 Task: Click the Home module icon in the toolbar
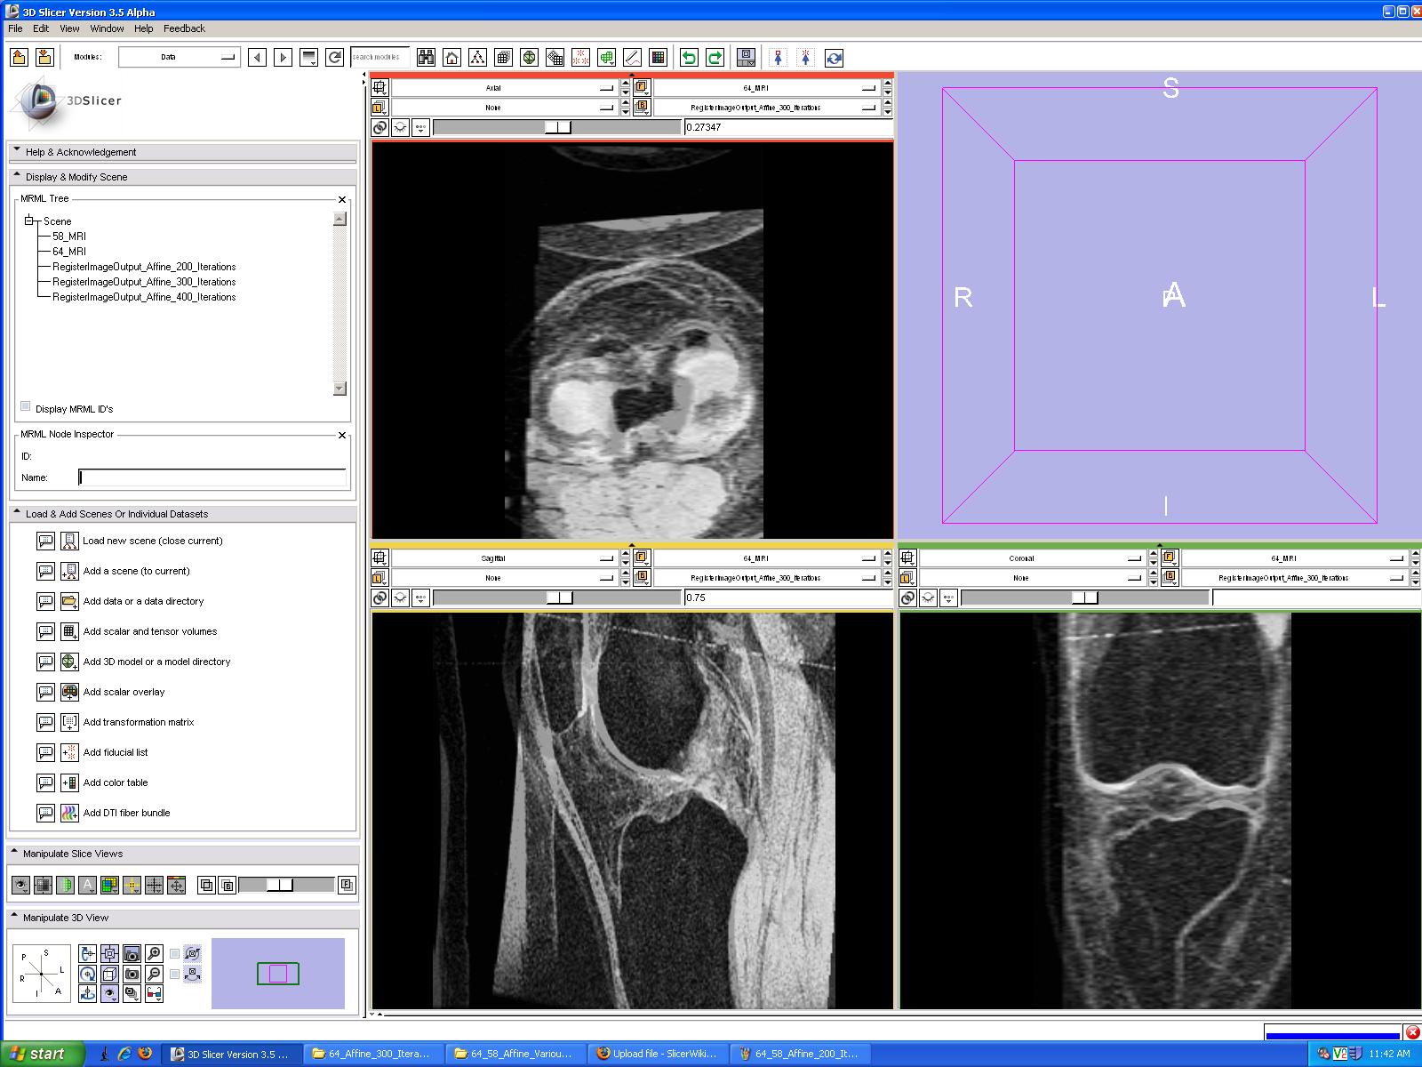point(451,58)
